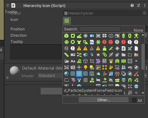Choose the Cs script file icon

tap(92, 42)
